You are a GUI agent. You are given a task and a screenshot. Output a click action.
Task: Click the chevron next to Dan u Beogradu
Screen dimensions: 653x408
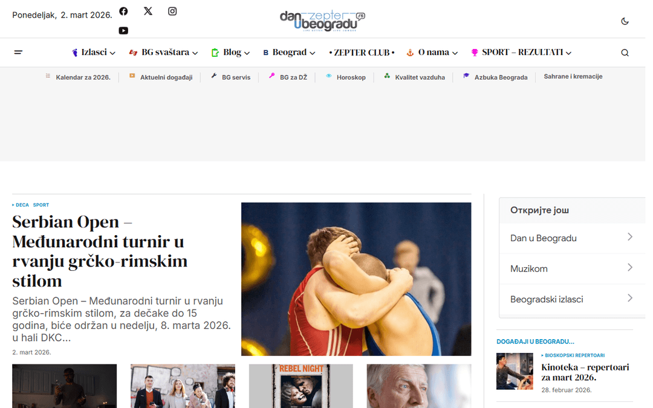point(630,237)
